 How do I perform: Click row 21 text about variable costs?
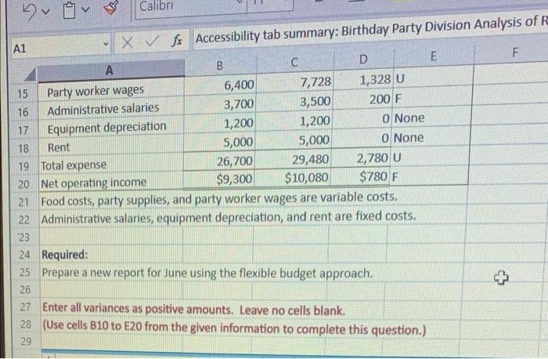219,199
